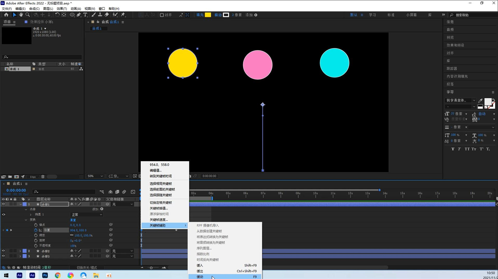The height and width of the screenshot is (279, 498).
Task: Click the frame blending enable icon in timeline
Action: click(x=117, y=192)
